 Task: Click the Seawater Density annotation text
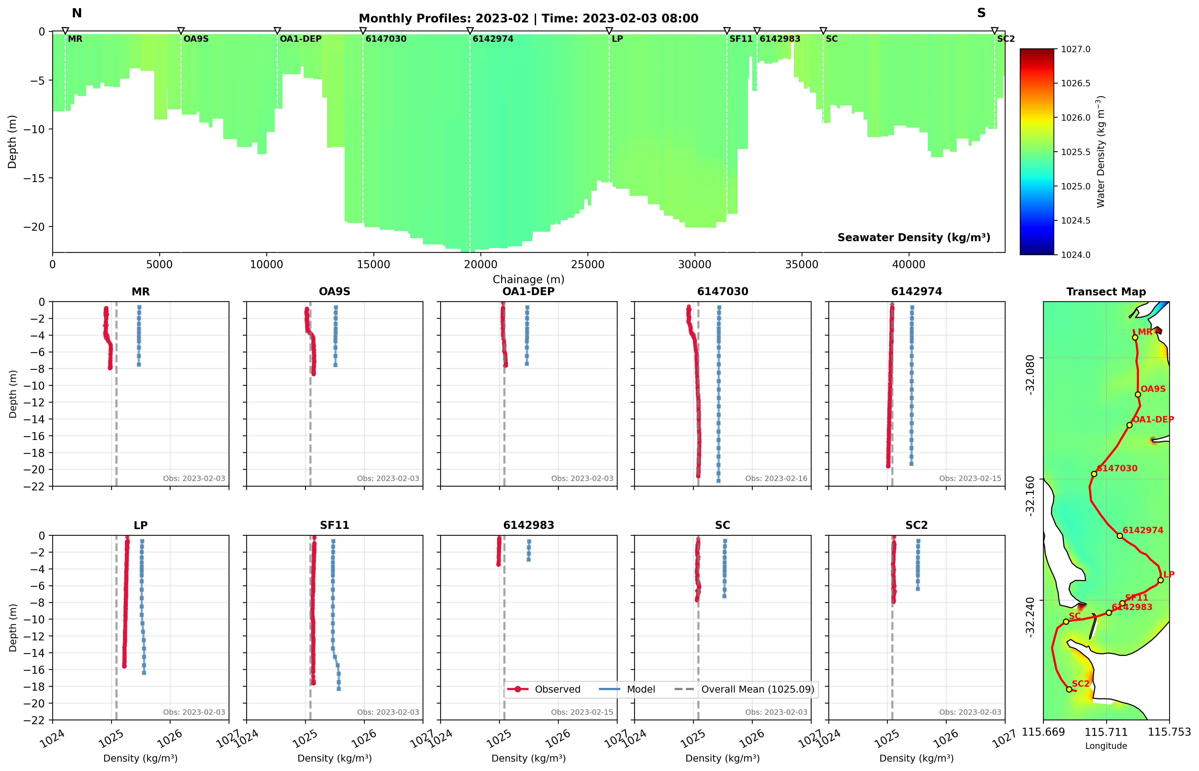(x=914, y=237)
